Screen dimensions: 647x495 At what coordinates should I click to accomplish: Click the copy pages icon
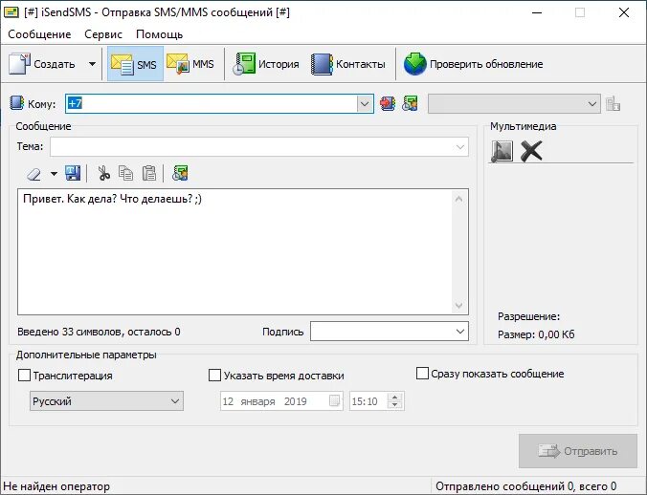[x=125, y=173]
